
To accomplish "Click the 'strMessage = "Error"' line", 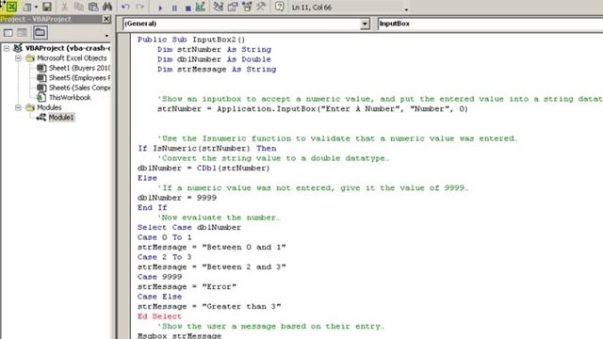I will (187, 286).
